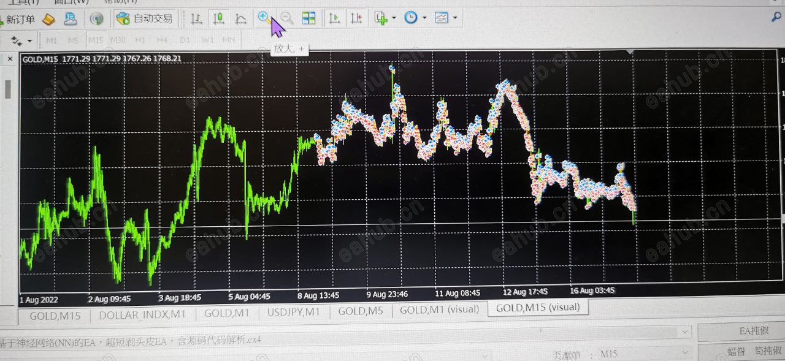Click the search magnifier at far right
Screen dimensions: 785x361
778,18
